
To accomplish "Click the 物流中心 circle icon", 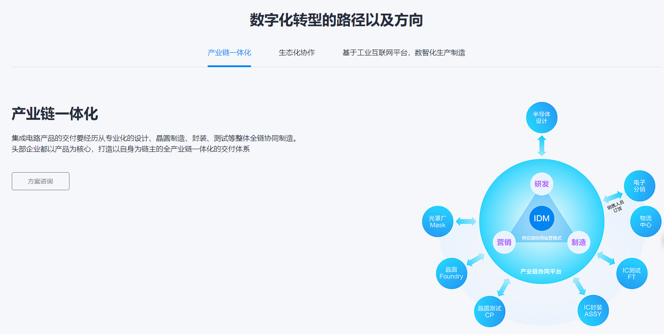I will [x=645, y=221].
